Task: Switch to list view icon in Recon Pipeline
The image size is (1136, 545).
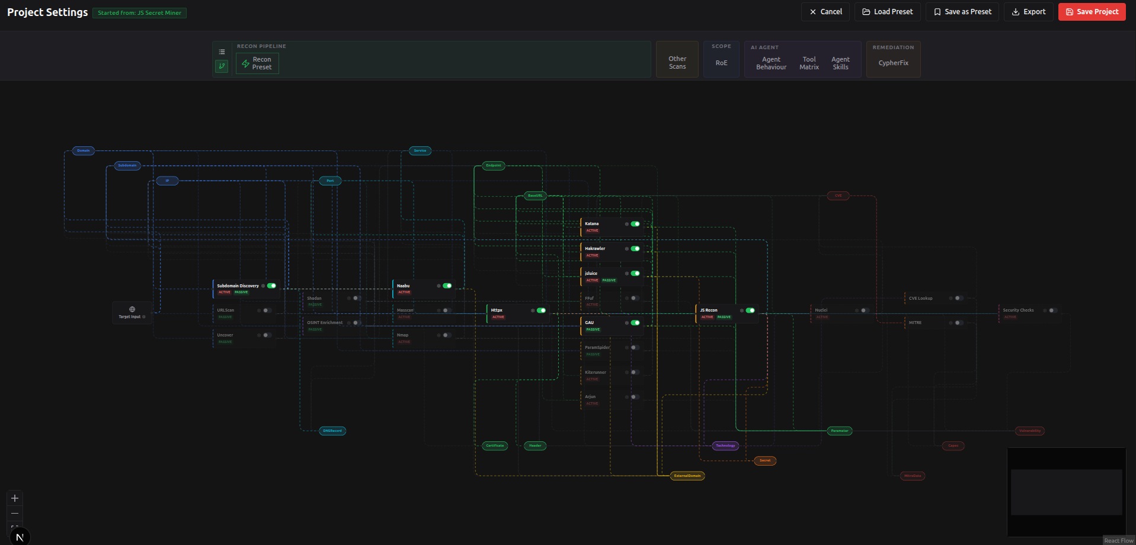Action: coord(222,52)
